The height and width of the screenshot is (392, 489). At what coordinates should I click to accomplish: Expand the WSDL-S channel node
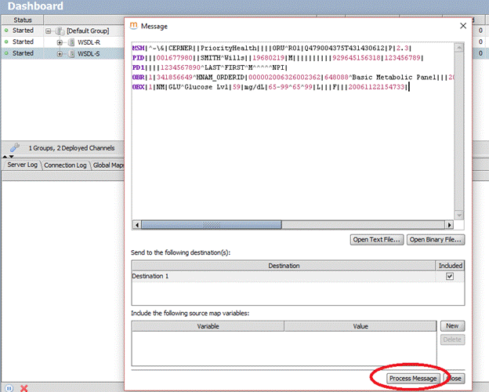60,53
